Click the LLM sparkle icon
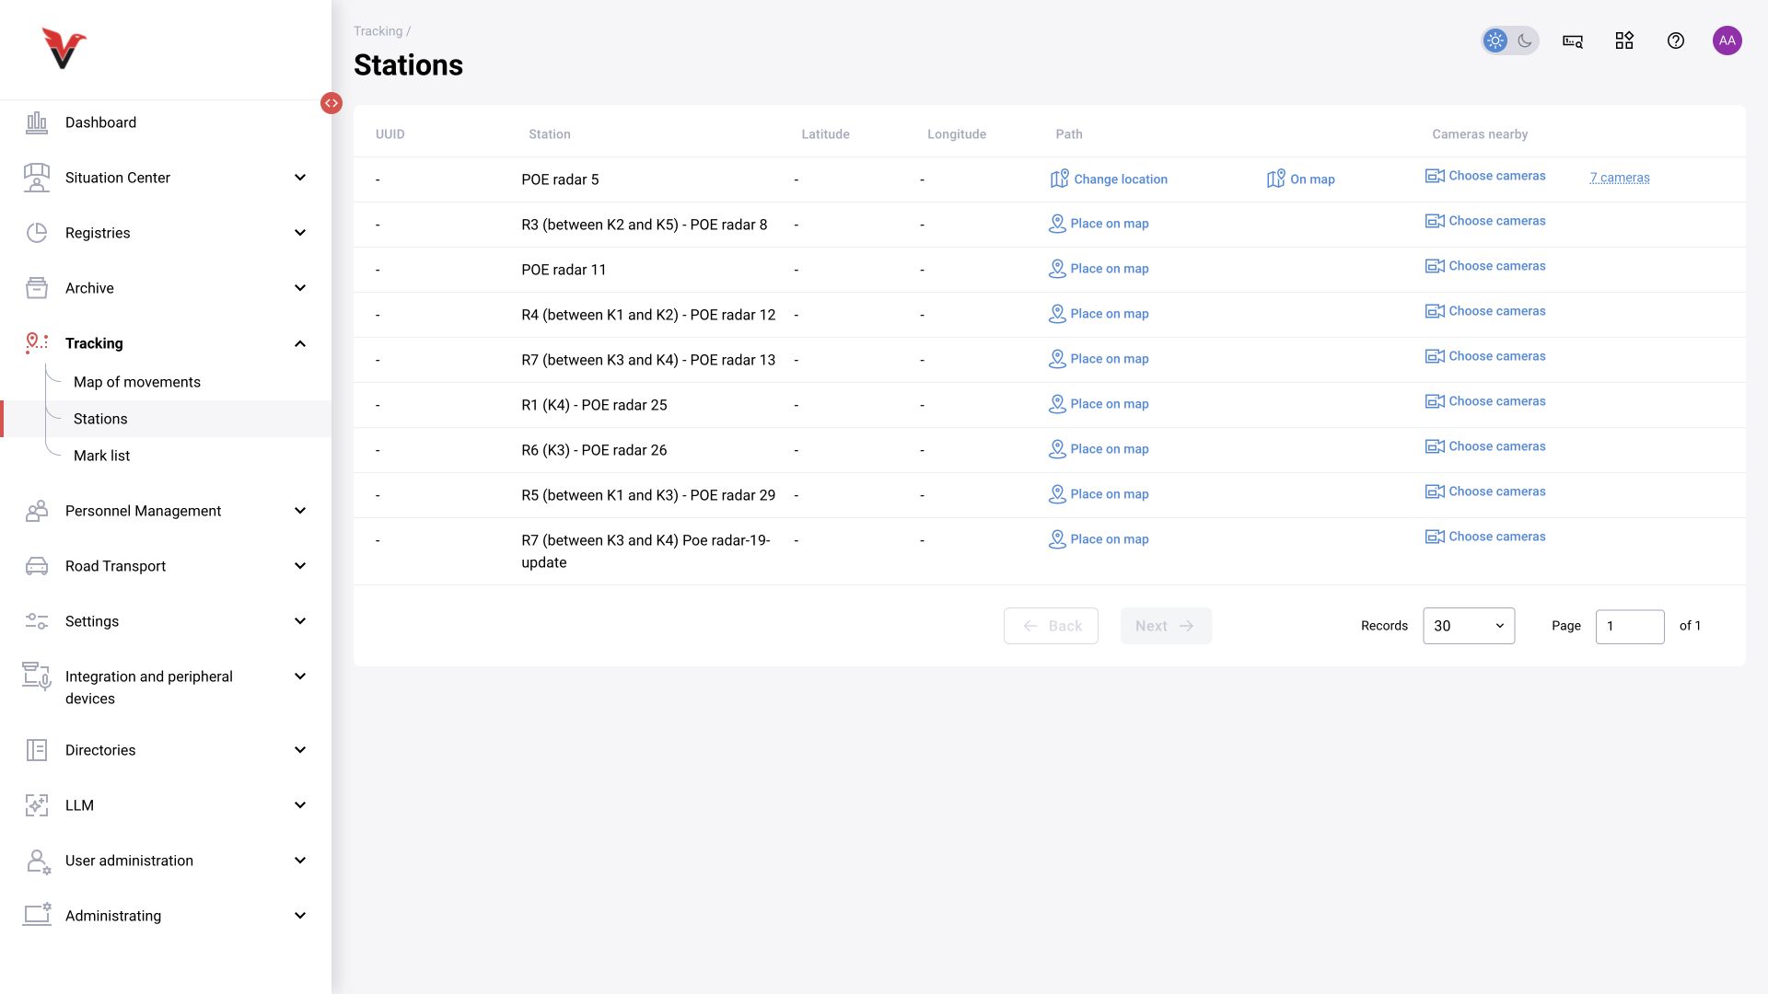The height and width of the screenshot is (994, 1768). point(37,805)
